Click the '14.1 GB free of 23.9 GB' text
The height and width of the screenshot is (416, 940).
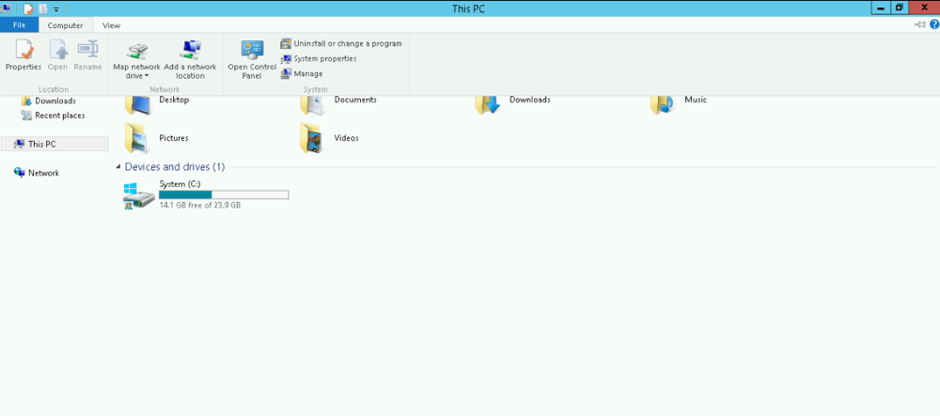[200, 206]
